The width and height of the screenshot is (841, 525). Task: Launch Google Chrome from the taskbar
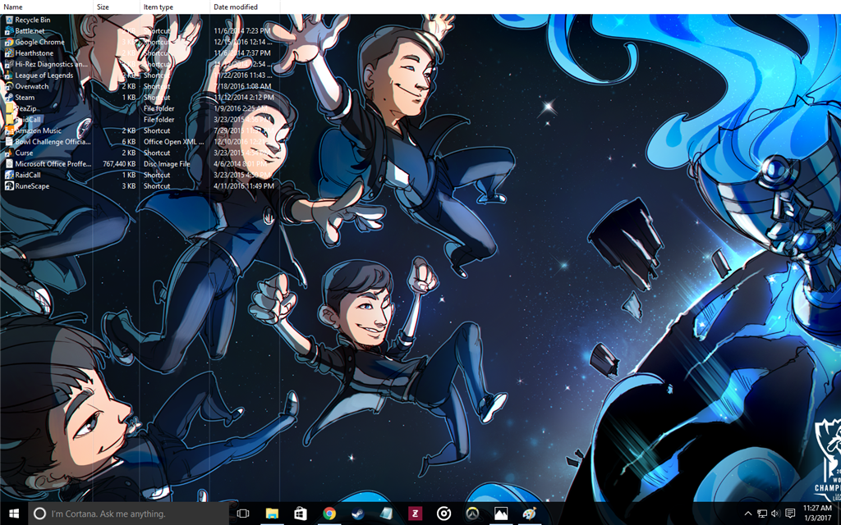click(329, 514)
